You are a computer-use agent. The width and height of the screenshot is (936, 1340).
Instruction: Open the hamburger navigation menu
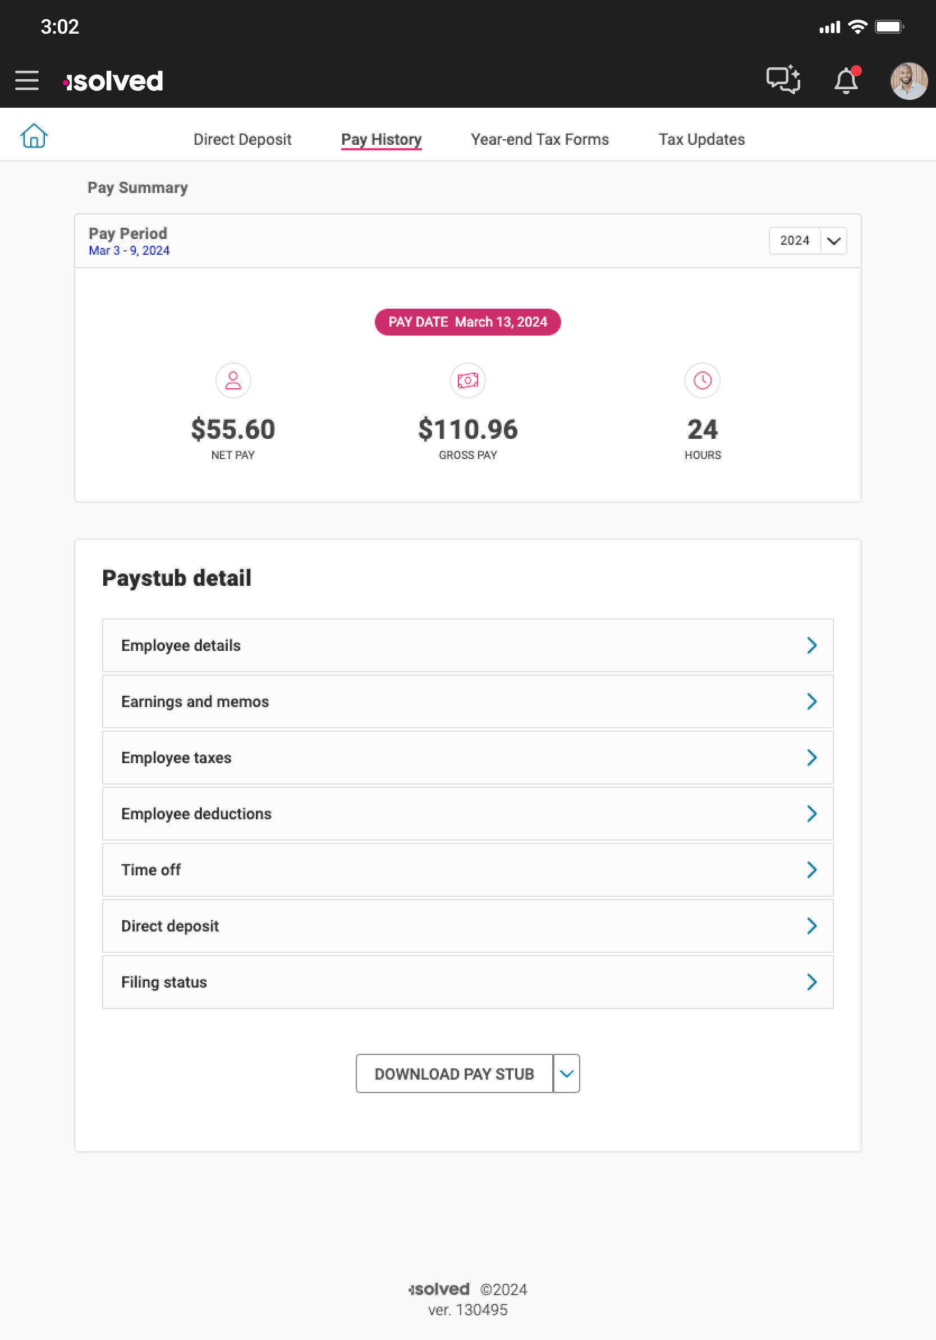point(27,81)
